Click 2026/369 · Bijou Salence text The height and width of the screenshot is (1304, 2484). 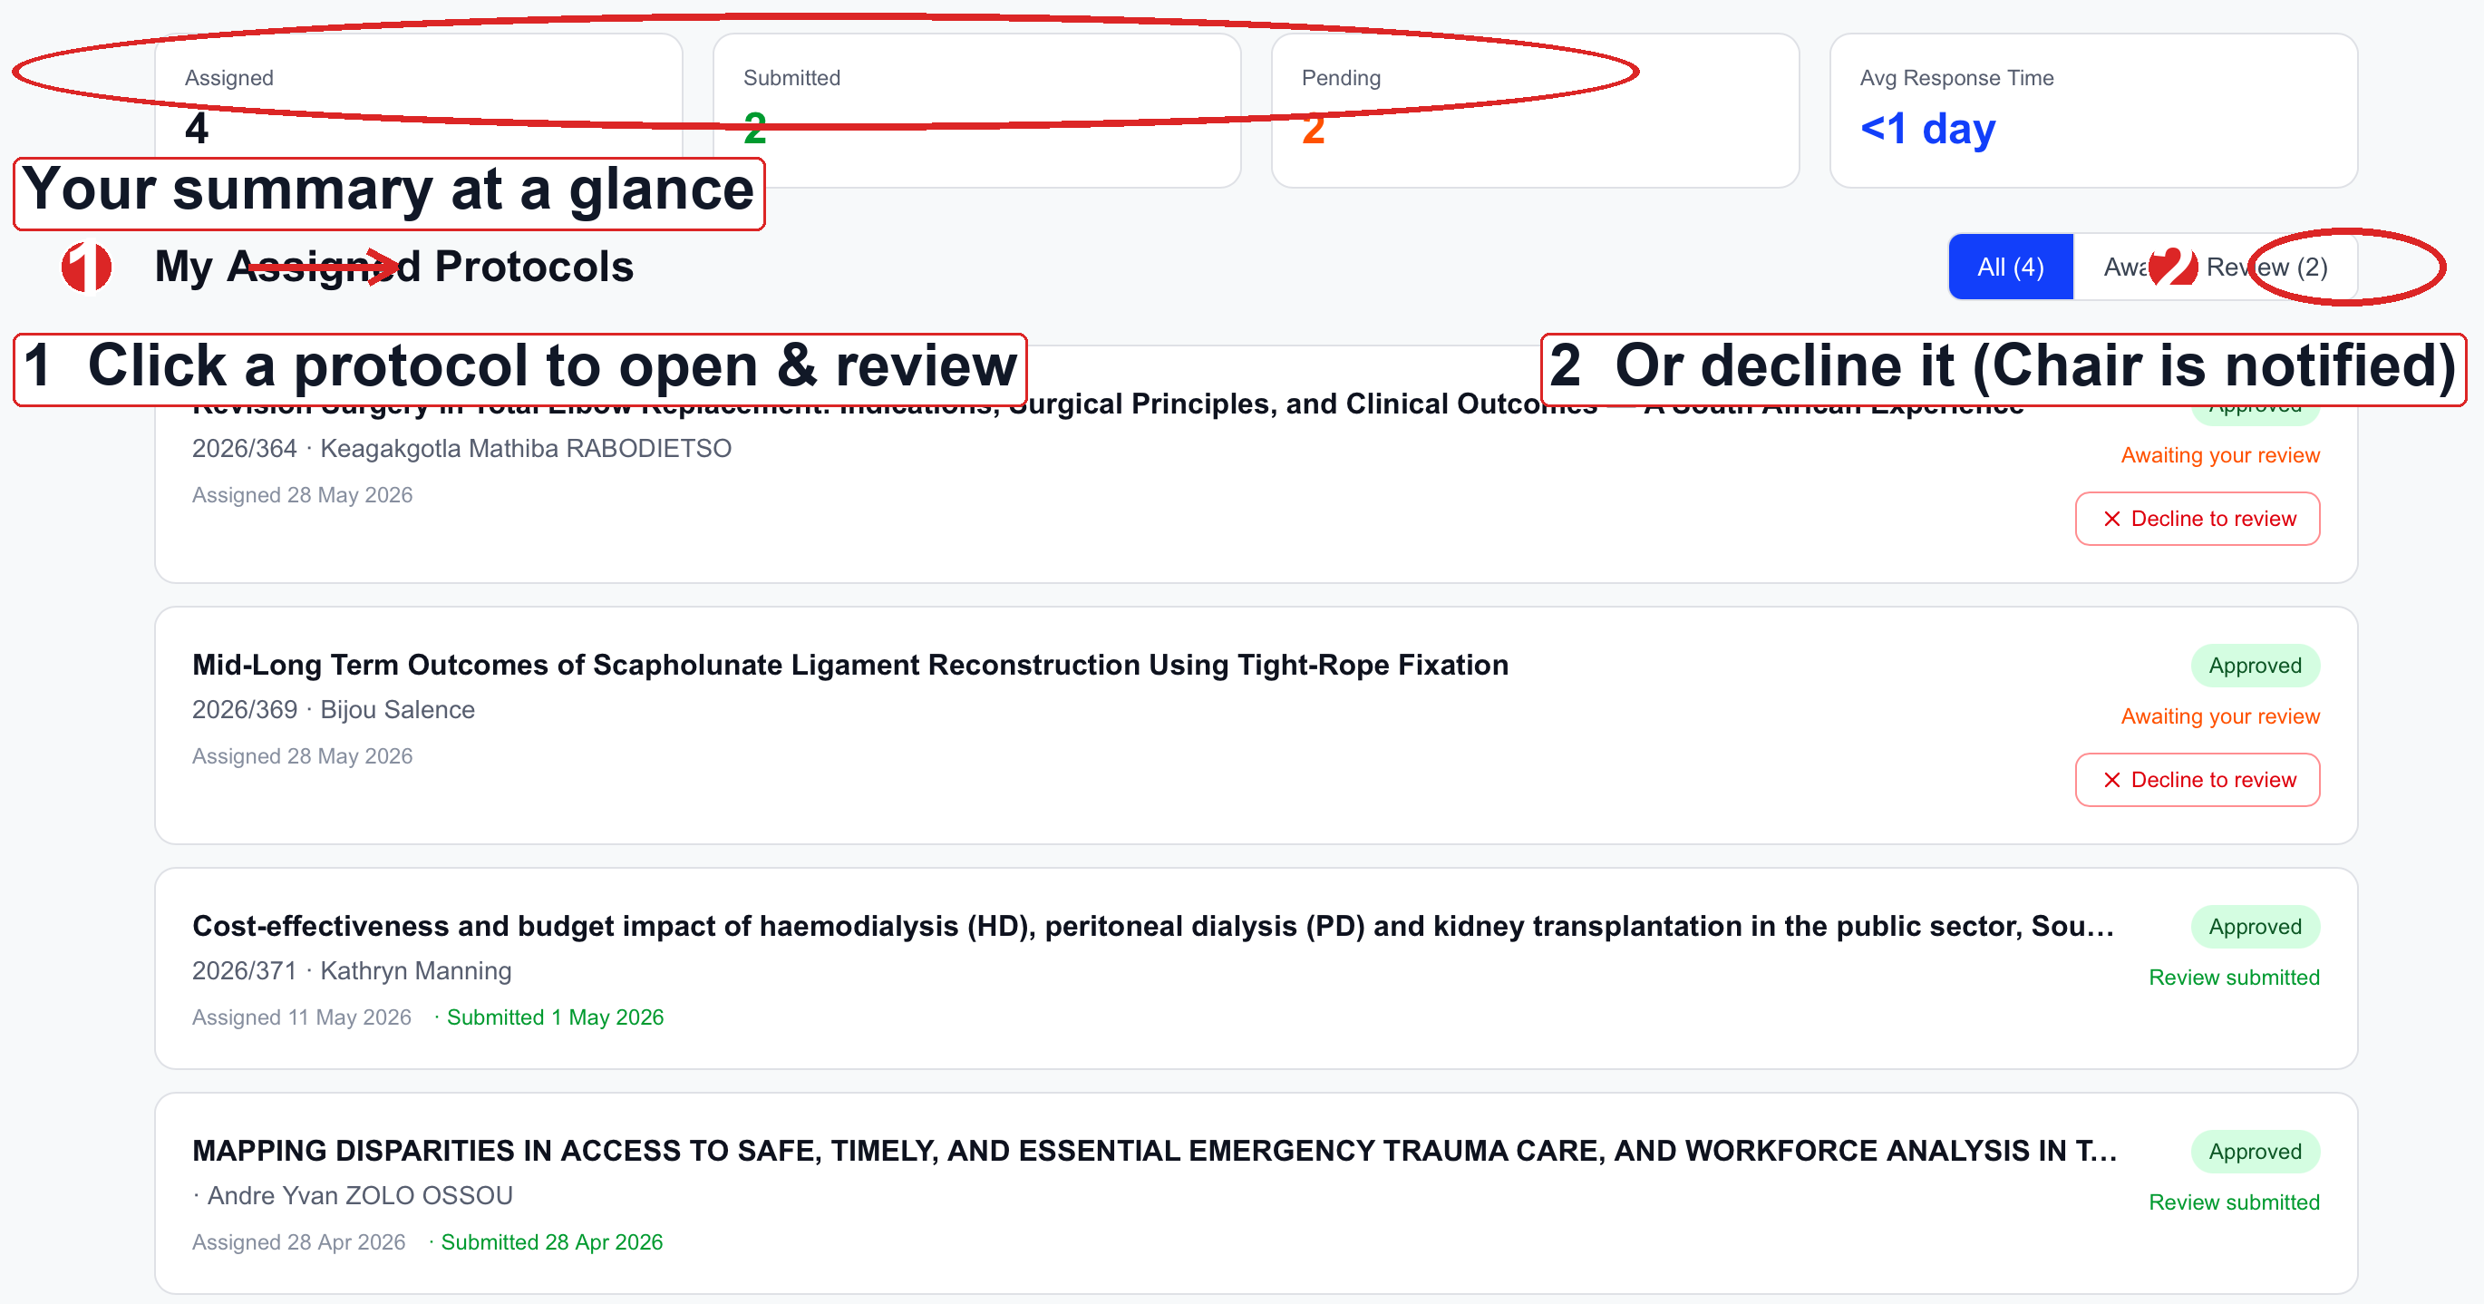333,710
